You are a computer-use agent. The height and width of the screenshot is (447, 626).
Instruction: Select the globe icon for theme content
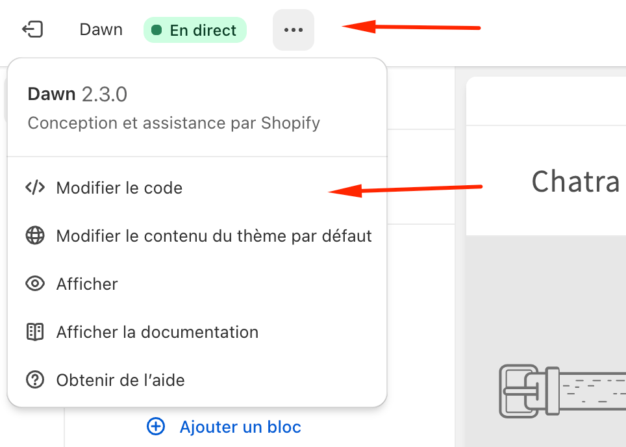point(34,236)
